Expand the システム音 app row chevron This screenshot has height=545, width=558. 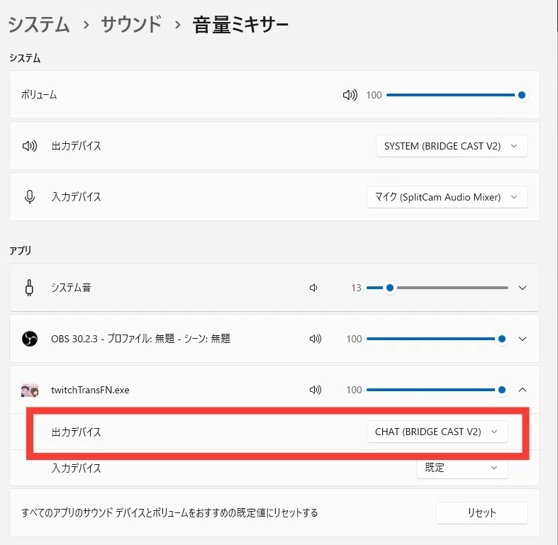(x=523, y=288)
